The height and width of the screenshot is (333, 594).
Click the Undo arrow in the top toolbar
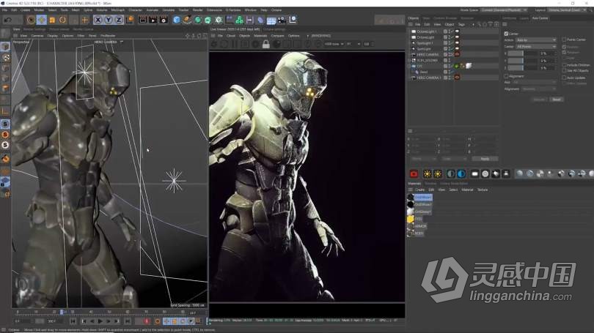7,20
